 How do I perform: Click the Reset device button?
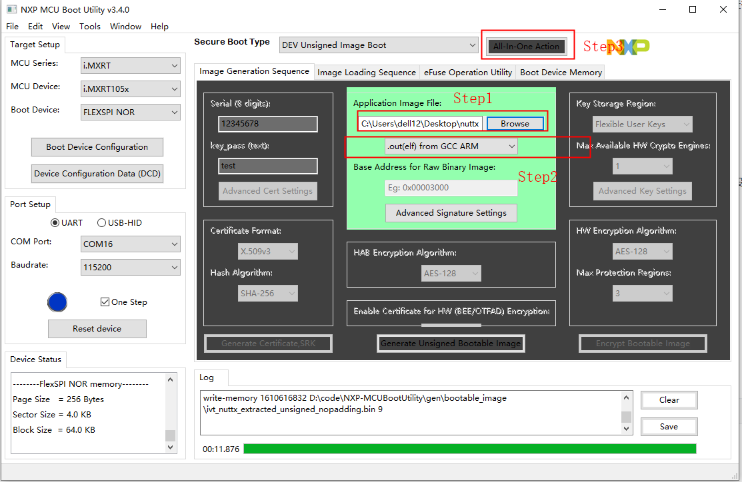click(97, 328)
